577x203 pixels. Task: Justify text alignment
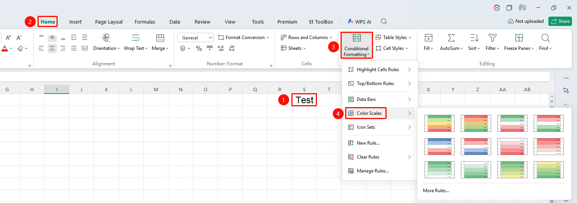point(74,48)
